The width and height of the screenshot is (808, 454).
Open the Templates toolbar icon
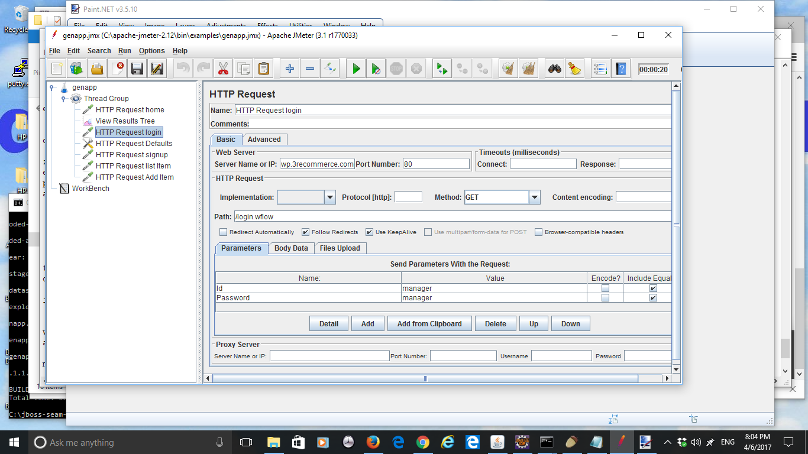click(x=77, y=69)
